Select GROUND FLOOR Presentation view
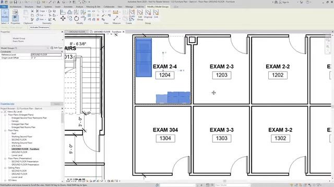Screen dimensions: 334x187 [25, 165]
